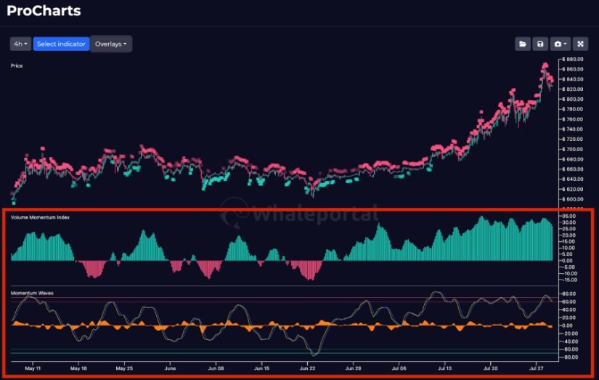The image size is (599, 380).
Task: Click the Jun 15 date label
Action: click(x=261, y=368)
